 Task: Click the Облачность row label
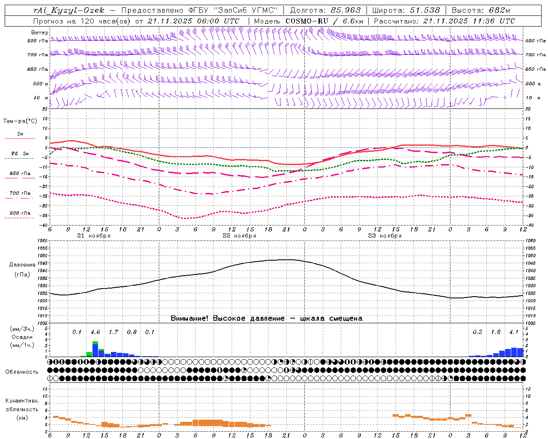point(22,372)
